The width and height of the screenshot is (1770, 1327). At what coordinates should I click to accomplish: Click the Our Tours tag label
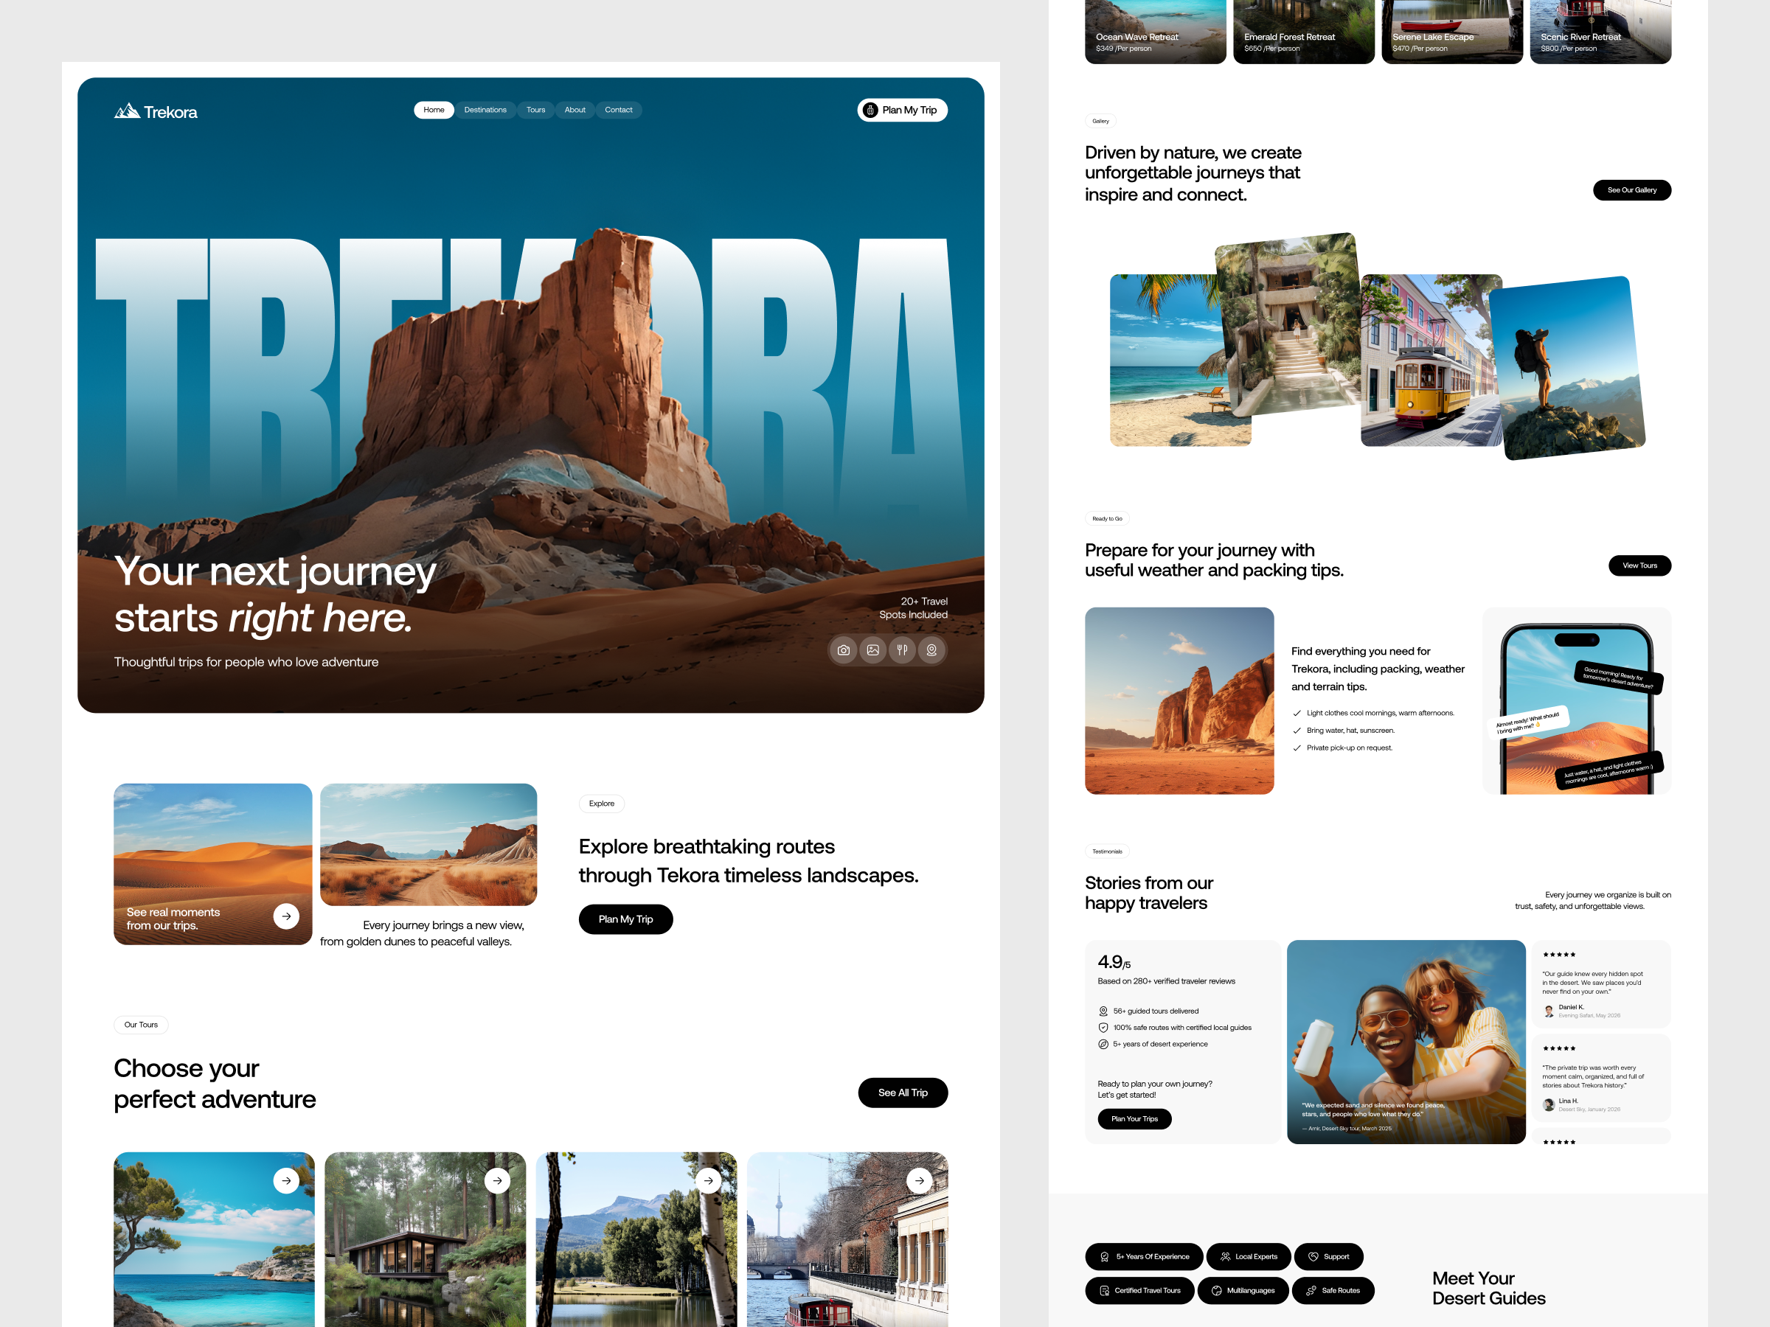coord(141,1025)
